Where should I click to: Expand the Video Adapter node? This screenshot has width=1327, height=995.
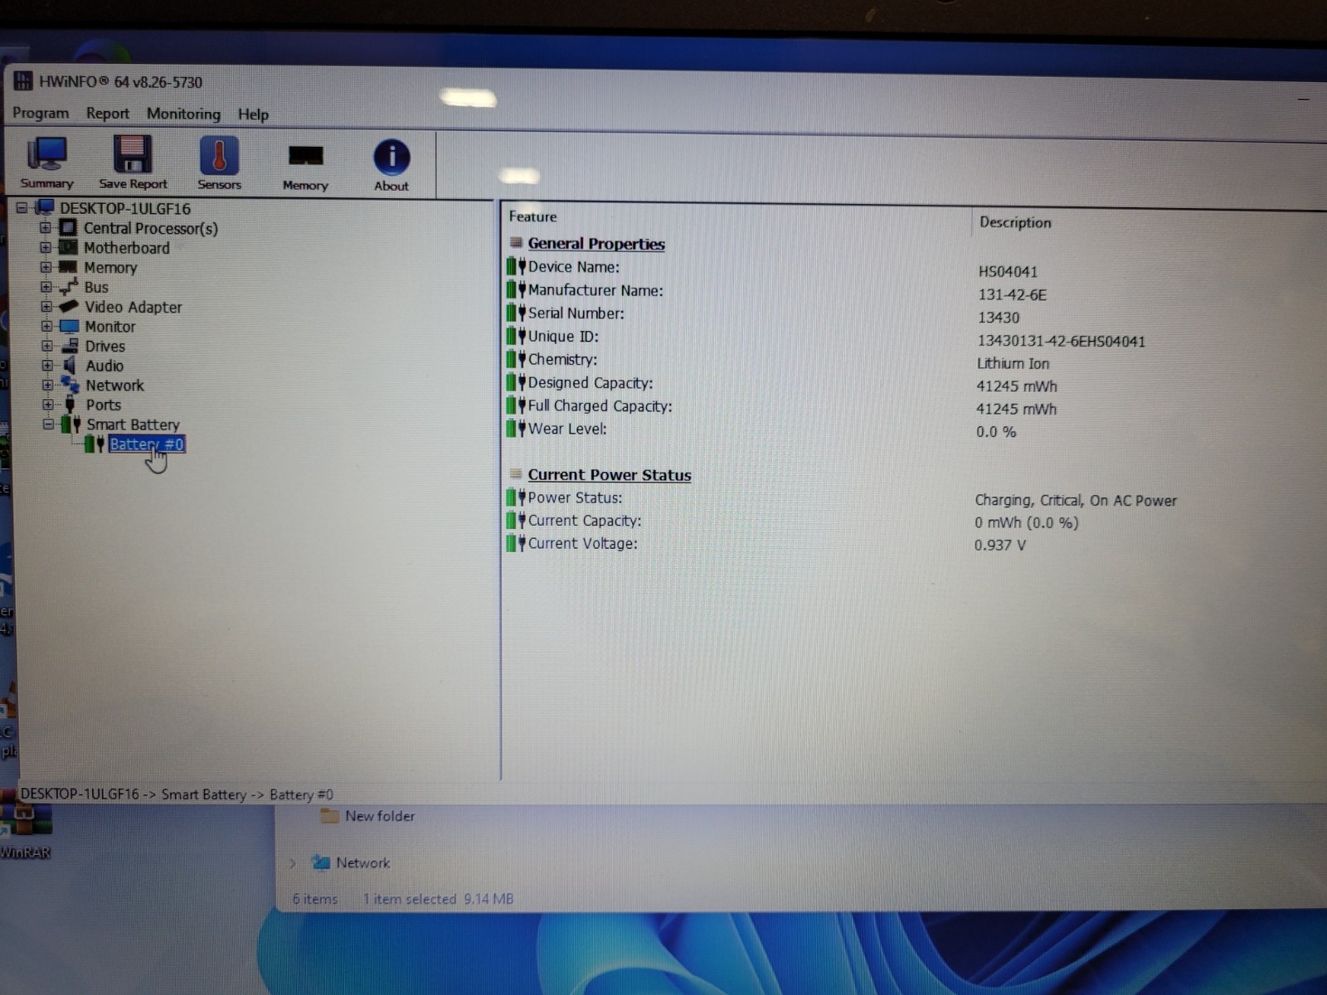46,306
